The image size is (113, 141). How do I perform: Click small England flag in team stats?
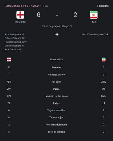pyautogui.click(x=9, y=60)
